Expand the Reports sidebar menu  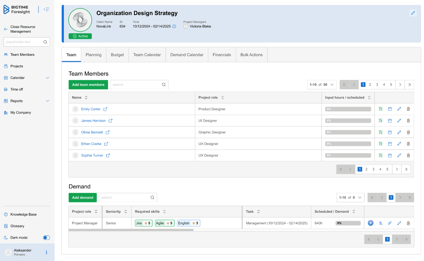(x=47, y=101)
